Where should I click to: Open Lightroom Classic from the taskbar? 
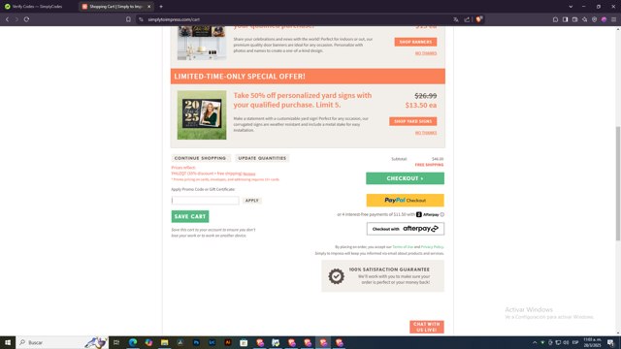pos(212,342)
